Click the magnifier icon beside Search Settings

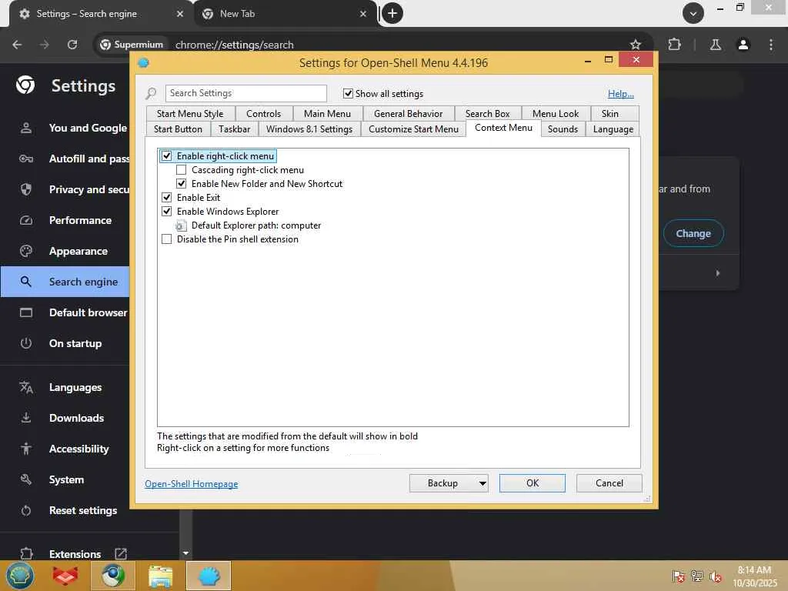(x=151, y=93)
